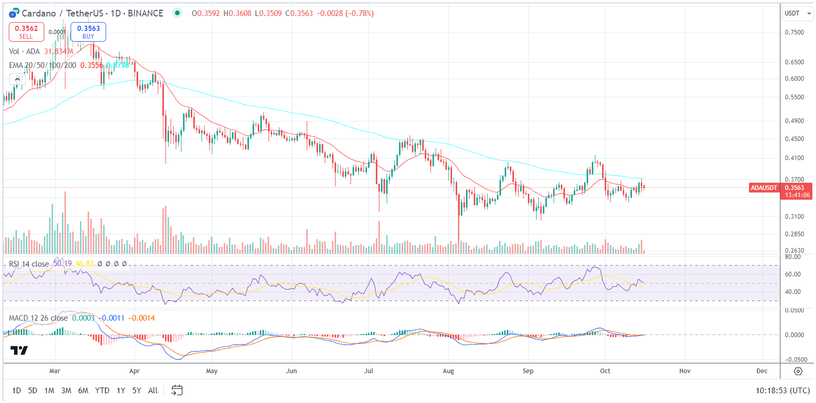Click the 10:18:53 (UTC) timezone clock
This screenshot has height=403, width=816.
(x=782, y=391)
